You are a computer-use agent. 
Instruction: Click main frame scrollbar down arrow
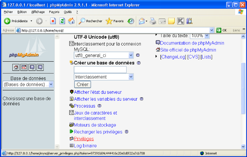pos(243,147)
